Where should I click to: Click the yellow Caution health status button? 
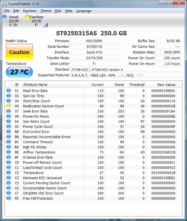(19, 52)
